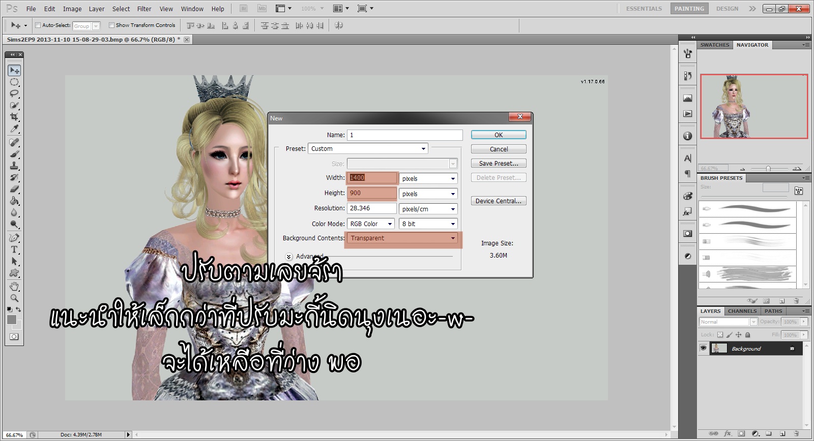Hide the Background layer with the eye
Image resolution: width=814 pixels, height=441 pixels.
(703, 348)
